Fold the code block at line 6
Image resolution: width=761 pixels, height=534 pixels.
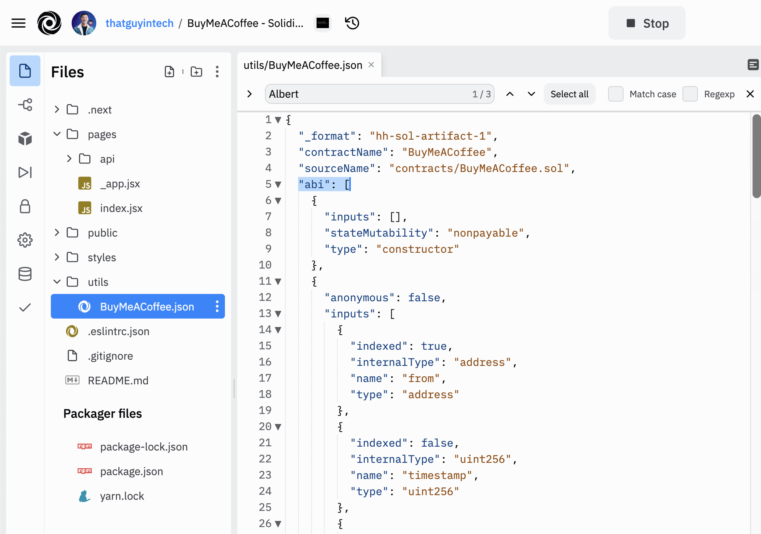pyautogui.click(x=278, y=201)
